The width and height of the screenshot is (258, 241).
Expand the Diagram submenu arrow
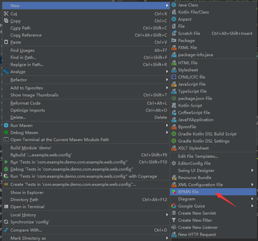pyautogui.click(x=252, y=199)
